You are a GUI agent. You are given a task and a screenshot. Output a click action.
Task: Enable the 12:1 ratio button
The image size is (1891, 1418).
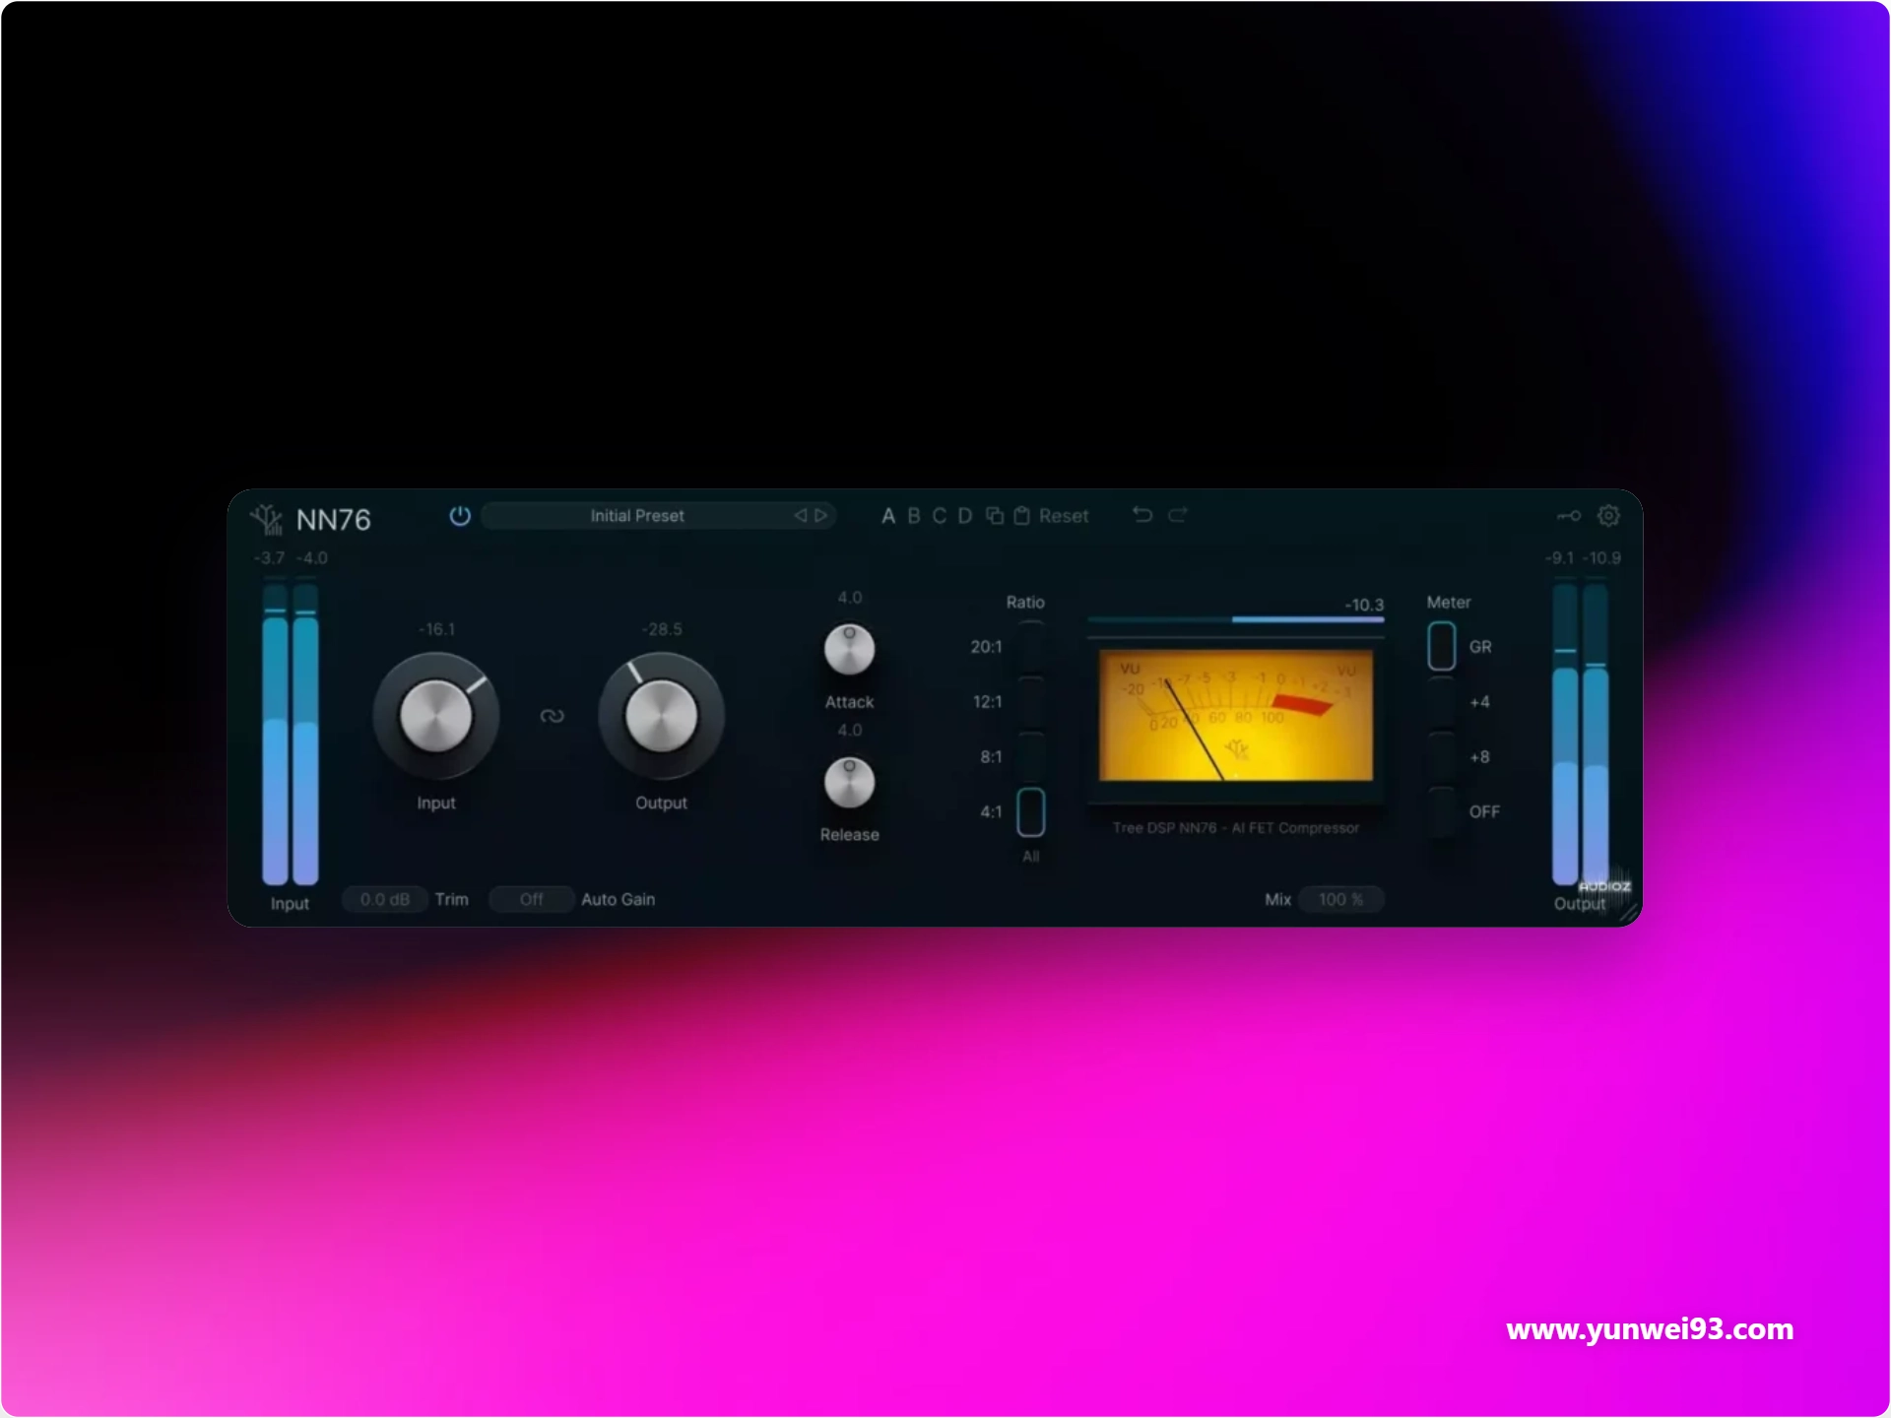(1031, 702)
